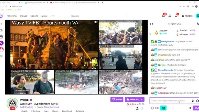Click the ActualDr top gifter trophy icon
The width and height of the screenshot is (199, 112).
[x=156, y=32]
